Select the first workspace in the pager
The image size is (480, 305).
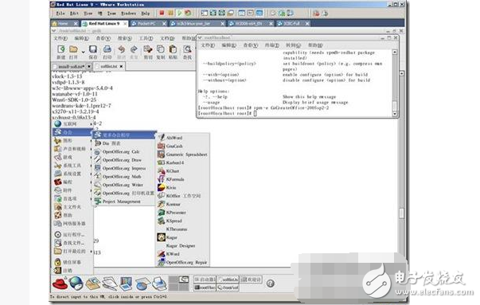[174, 280]
